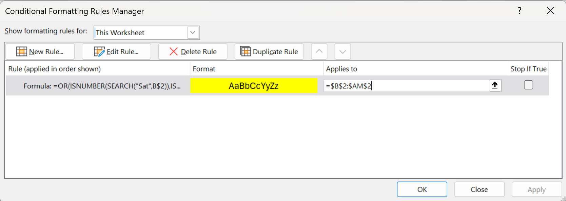Open the 'Show formatting rules for' dropdown
Viewport: 566px width, 201px height.
(193, 33)
